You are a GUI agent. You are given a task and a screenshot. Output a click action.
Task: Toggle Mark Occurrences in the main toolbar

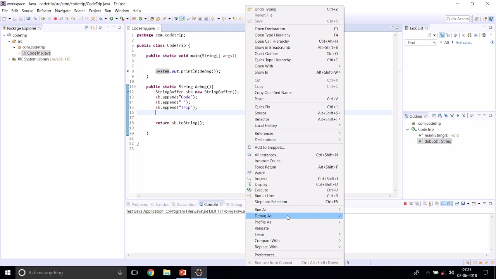(x=182, y=19)
